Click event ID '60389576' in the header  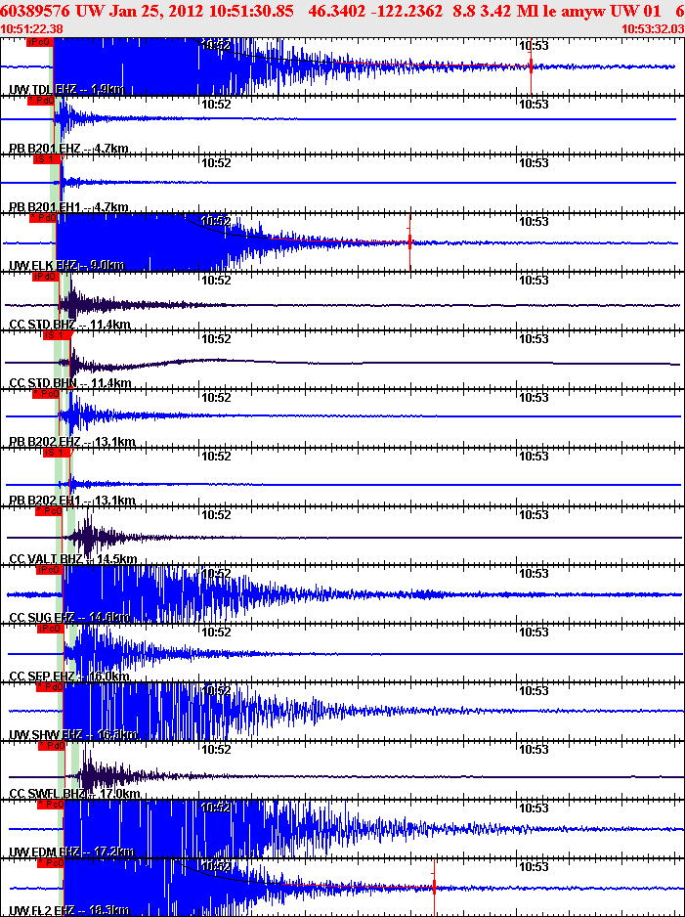37,12
